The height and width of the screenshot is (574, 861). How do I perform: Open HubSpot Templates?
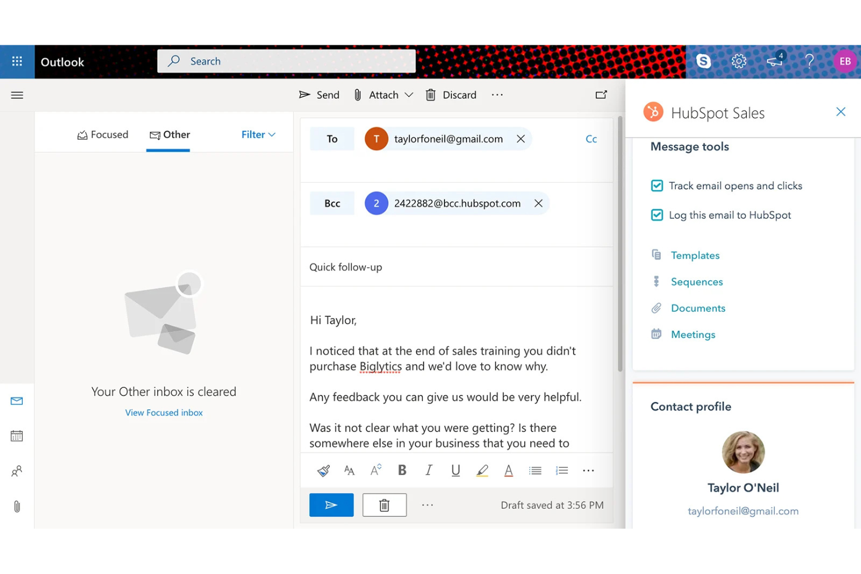click(695, 255)
